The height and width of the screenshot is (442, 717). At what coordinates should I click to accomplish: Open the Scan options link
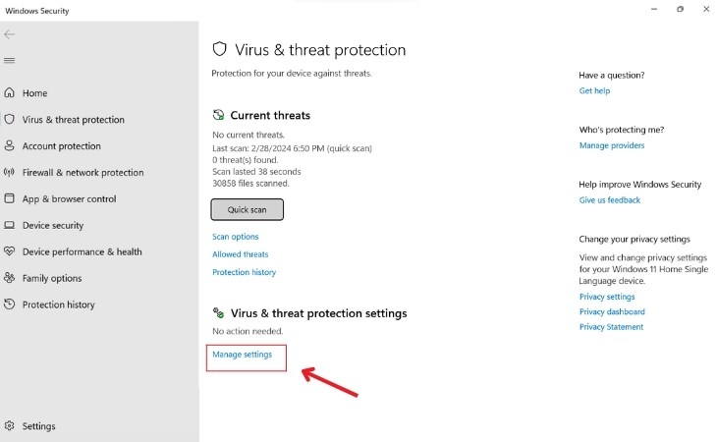pos(236,237)
